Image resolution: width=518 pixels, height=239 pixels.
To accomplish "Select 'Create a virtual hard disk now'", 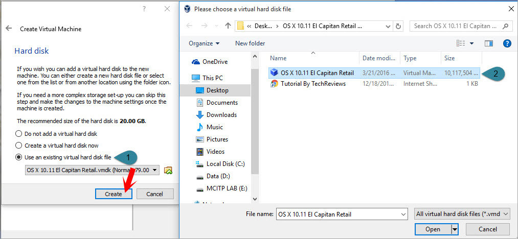I will click(57, 145).
